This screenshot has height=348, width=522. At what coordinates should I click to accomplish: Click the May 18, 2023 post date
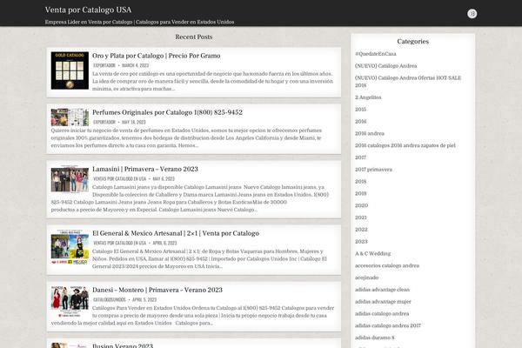[x=133, y=122]
